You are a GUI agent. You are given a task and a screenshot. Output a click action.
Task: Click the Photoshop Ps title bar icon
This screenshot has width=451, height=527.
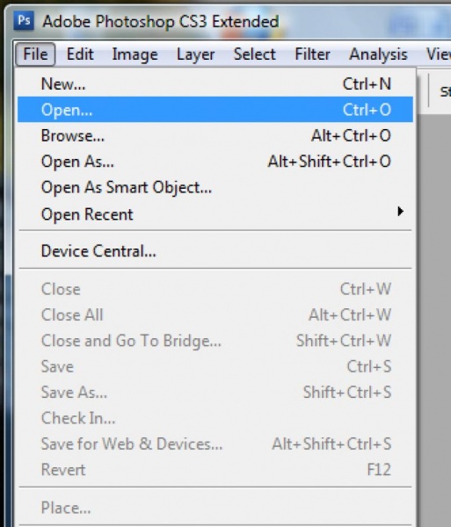coord(24,20)
